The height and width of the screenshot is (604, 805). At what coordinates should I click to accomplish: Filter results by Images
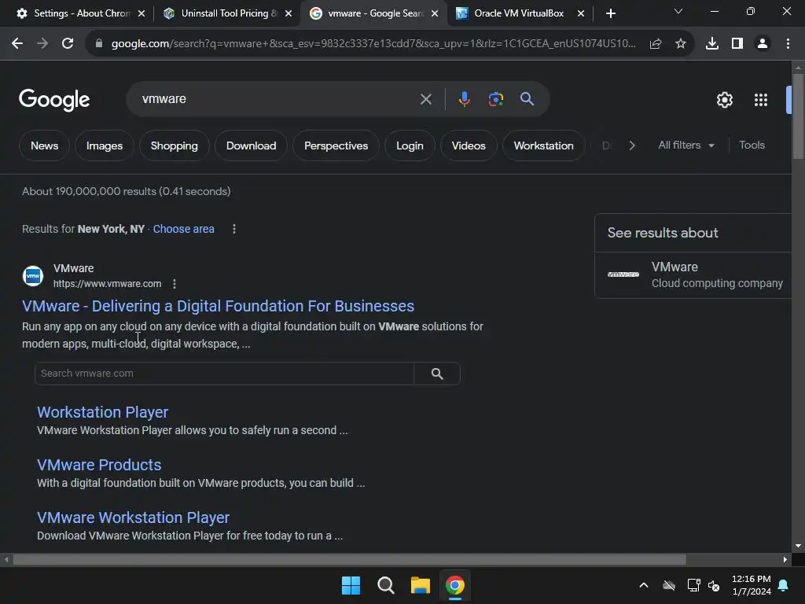click(x=105, y=145)
